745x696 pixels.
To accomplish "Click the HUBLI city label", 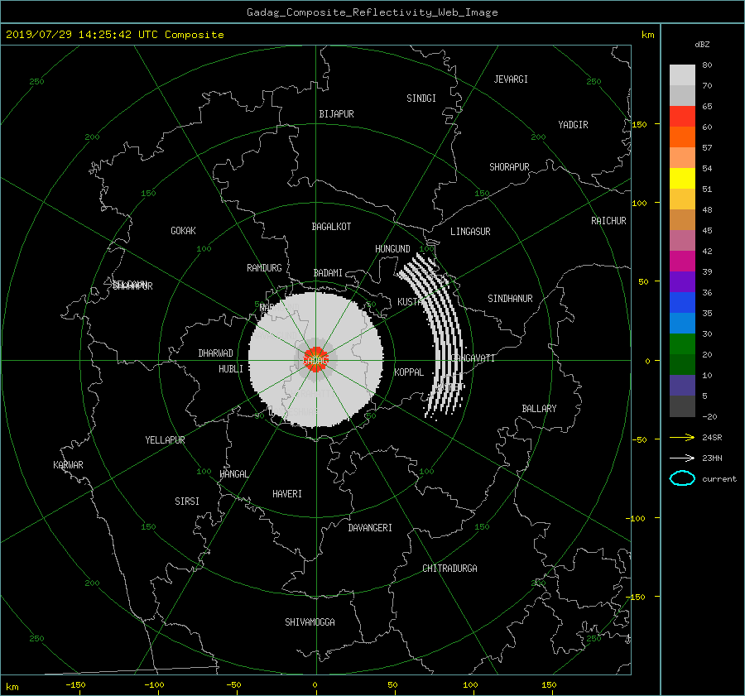I will point(230,369).
